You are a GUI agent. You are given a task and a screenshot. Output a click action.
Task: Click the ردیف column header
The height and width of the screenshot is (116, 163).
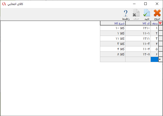(154, 23)
